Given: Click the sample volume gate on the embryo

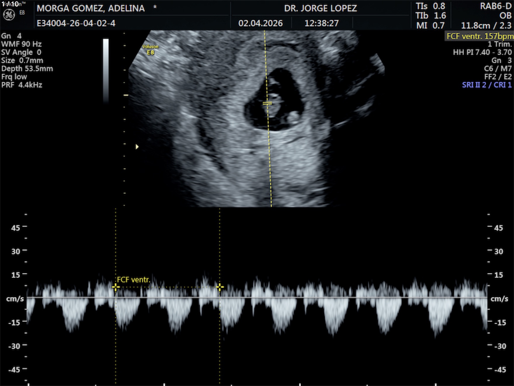Looking at the screenshot, I should pyautogui.click(x=267, y=103).
